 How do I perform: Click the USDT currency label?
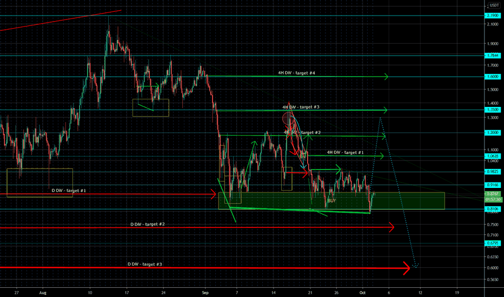click(494, 5)
